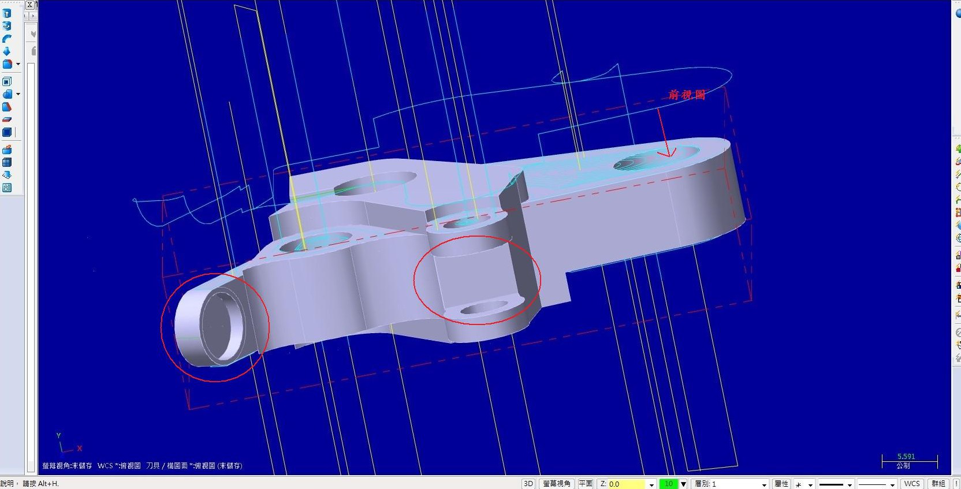Viewport: 961px width, 489px height.
Task: Open the 層別 level dropdown
Action: (x=764, y=484)
